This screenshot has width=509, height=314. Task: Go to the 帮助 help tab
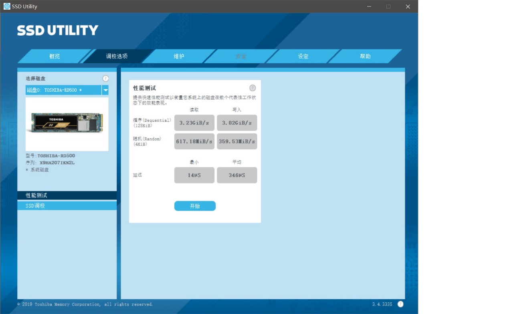[365, 56]
